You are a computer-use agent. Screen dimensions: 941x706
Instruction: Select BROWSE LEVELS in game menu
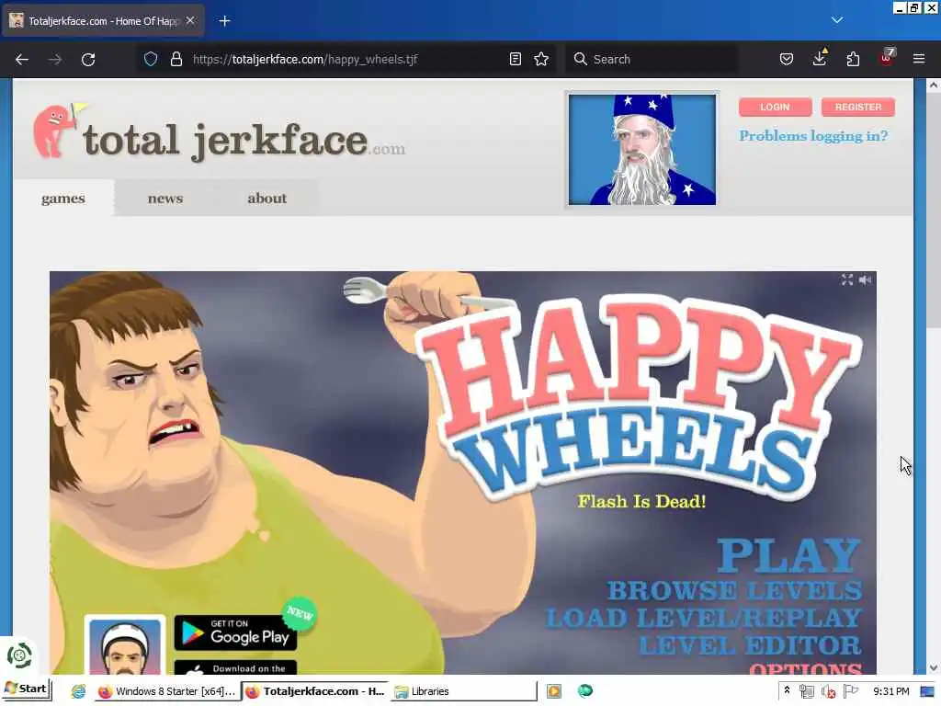tap(734, 591)
